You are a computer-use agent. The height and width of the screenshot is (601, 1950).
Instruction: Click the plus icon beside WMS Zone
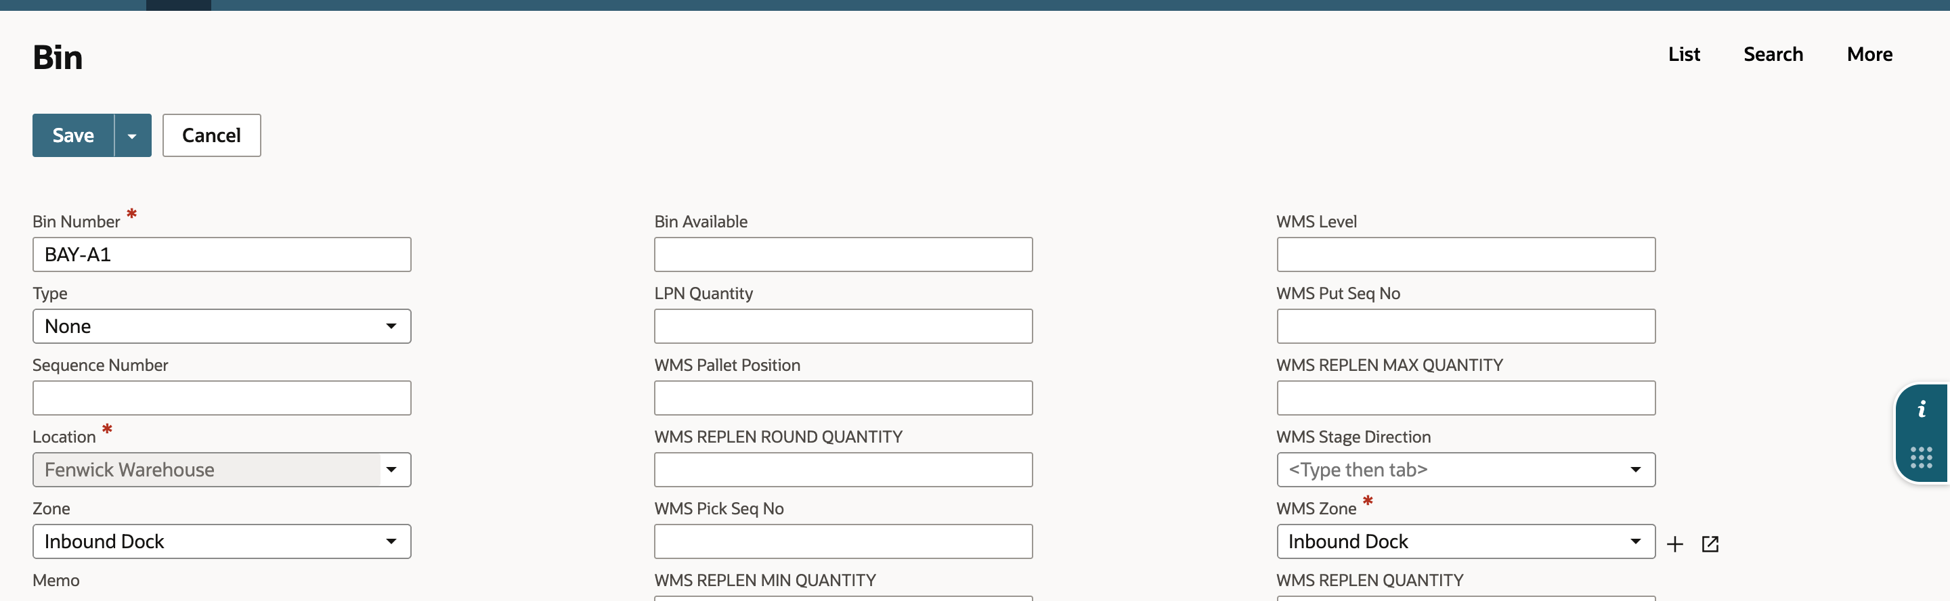(1674, 543)
